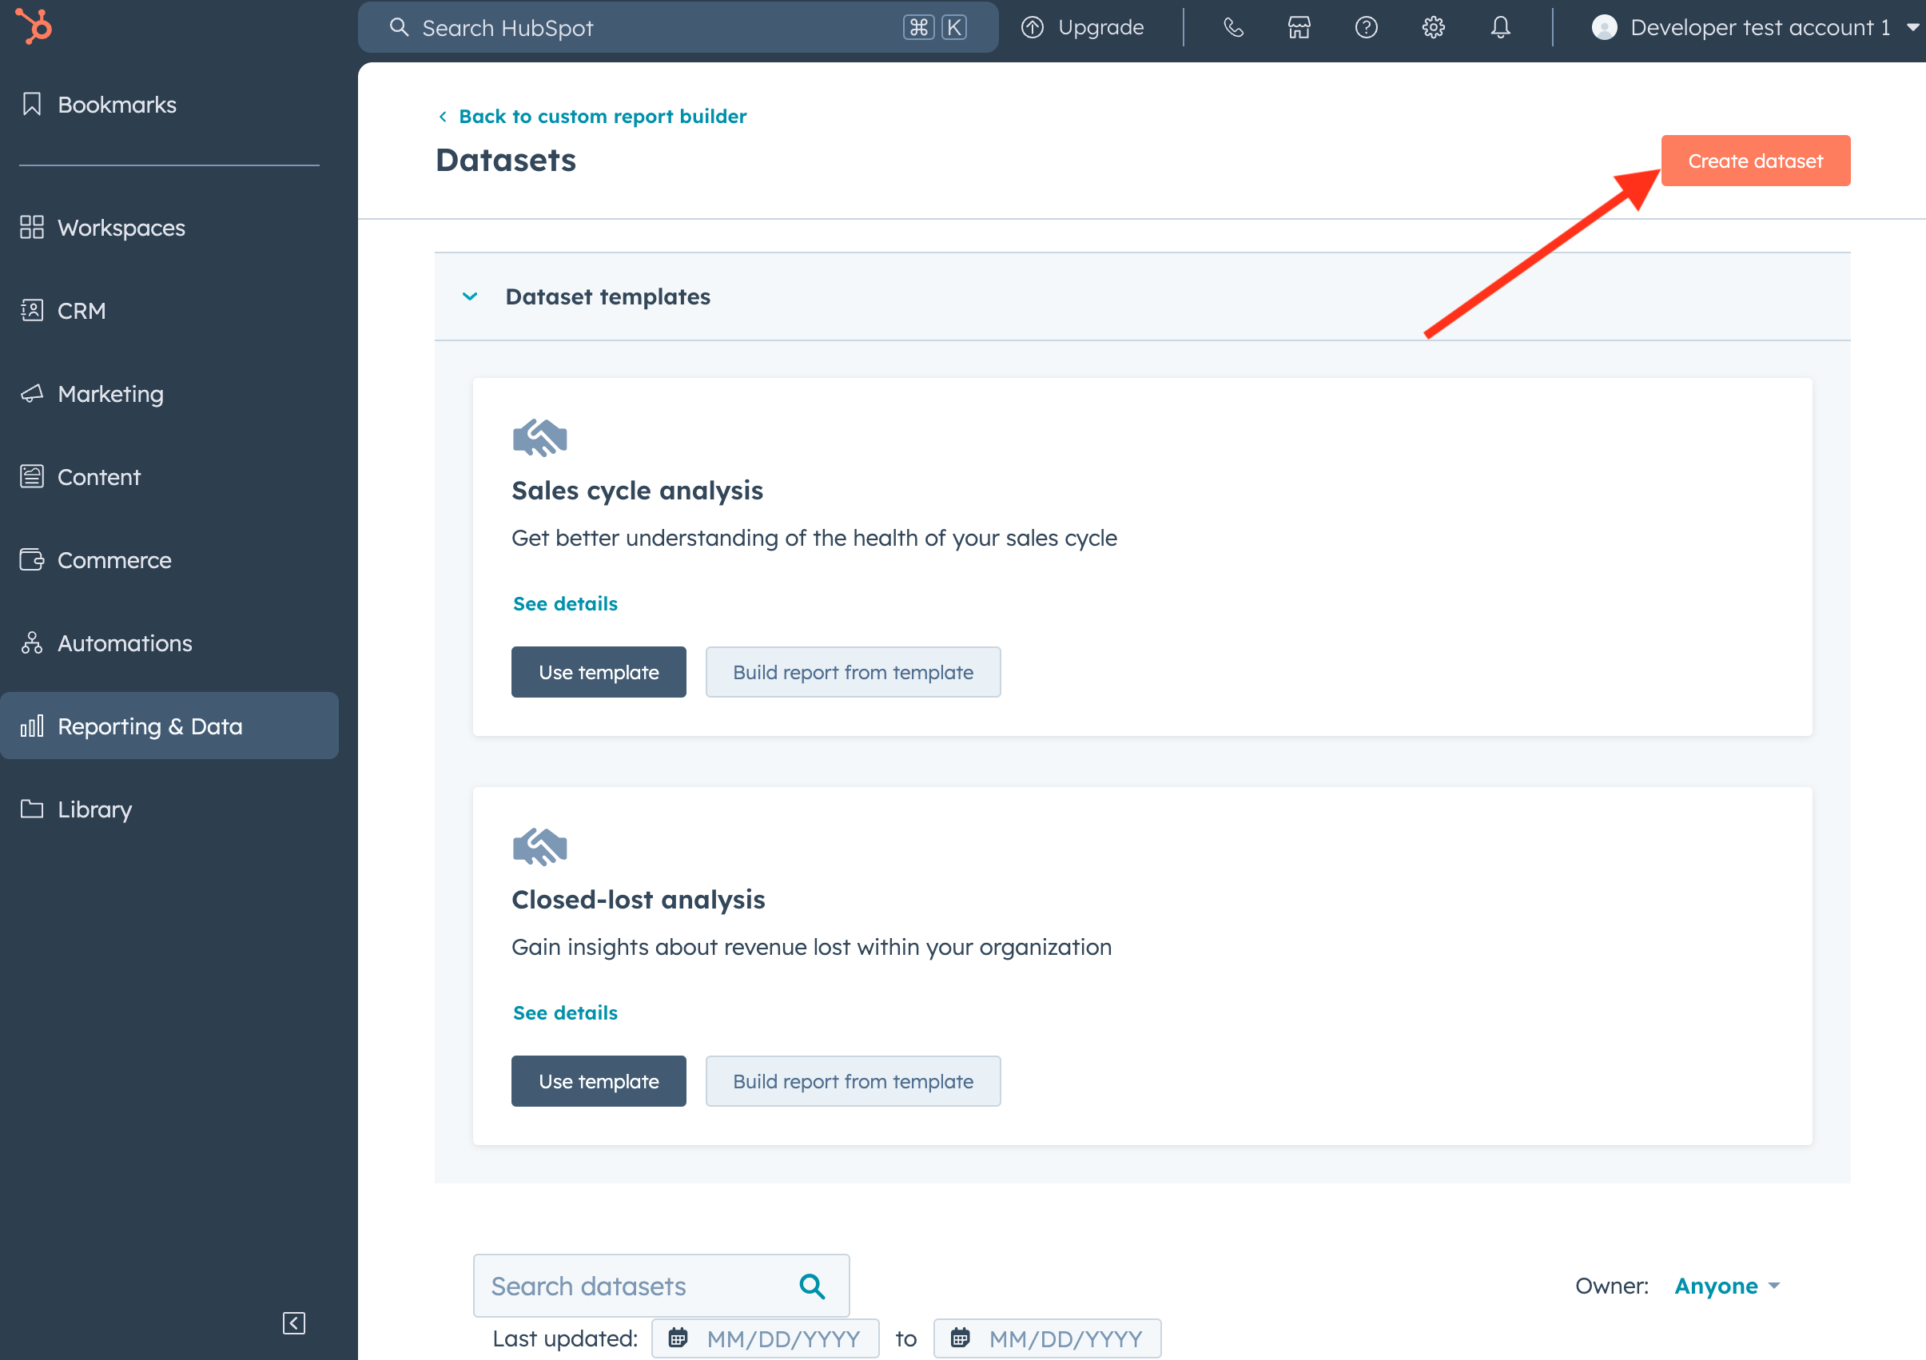1926x1360 pixels.
Task: Click the Marketing megaphone icon
Action: tap(32, 393)
